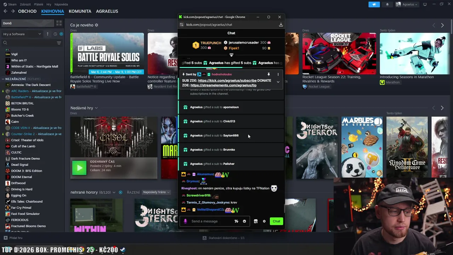Screen dimensions: 453x255
Task: Open the Steam menu
Action: tap(10, 4)
